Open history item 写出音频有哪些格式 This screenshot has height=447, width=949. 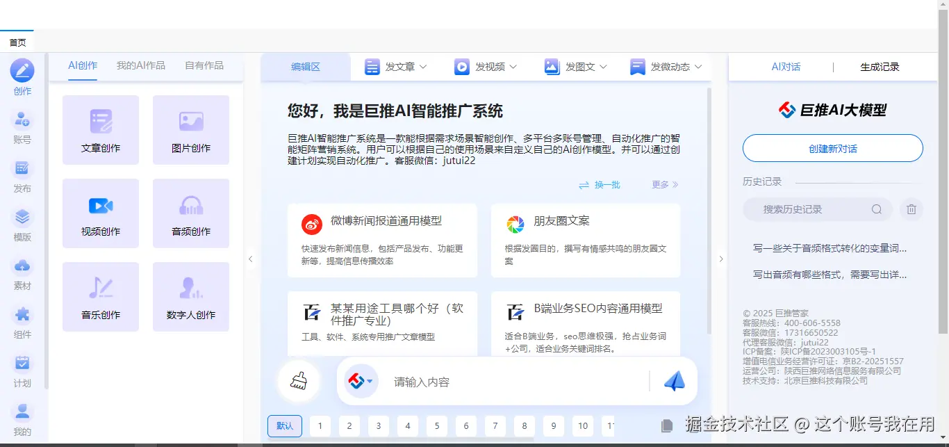(x=830, y=275)
